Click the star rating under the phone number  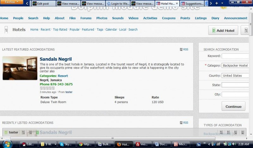click(x=47, y=88)
